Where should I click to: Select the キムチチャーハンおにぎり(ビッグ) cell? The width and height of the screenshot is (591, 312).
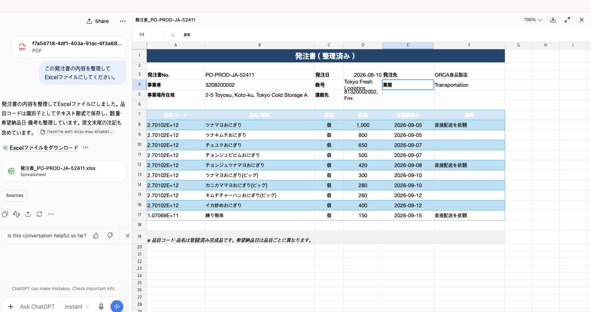coord(260,195)
